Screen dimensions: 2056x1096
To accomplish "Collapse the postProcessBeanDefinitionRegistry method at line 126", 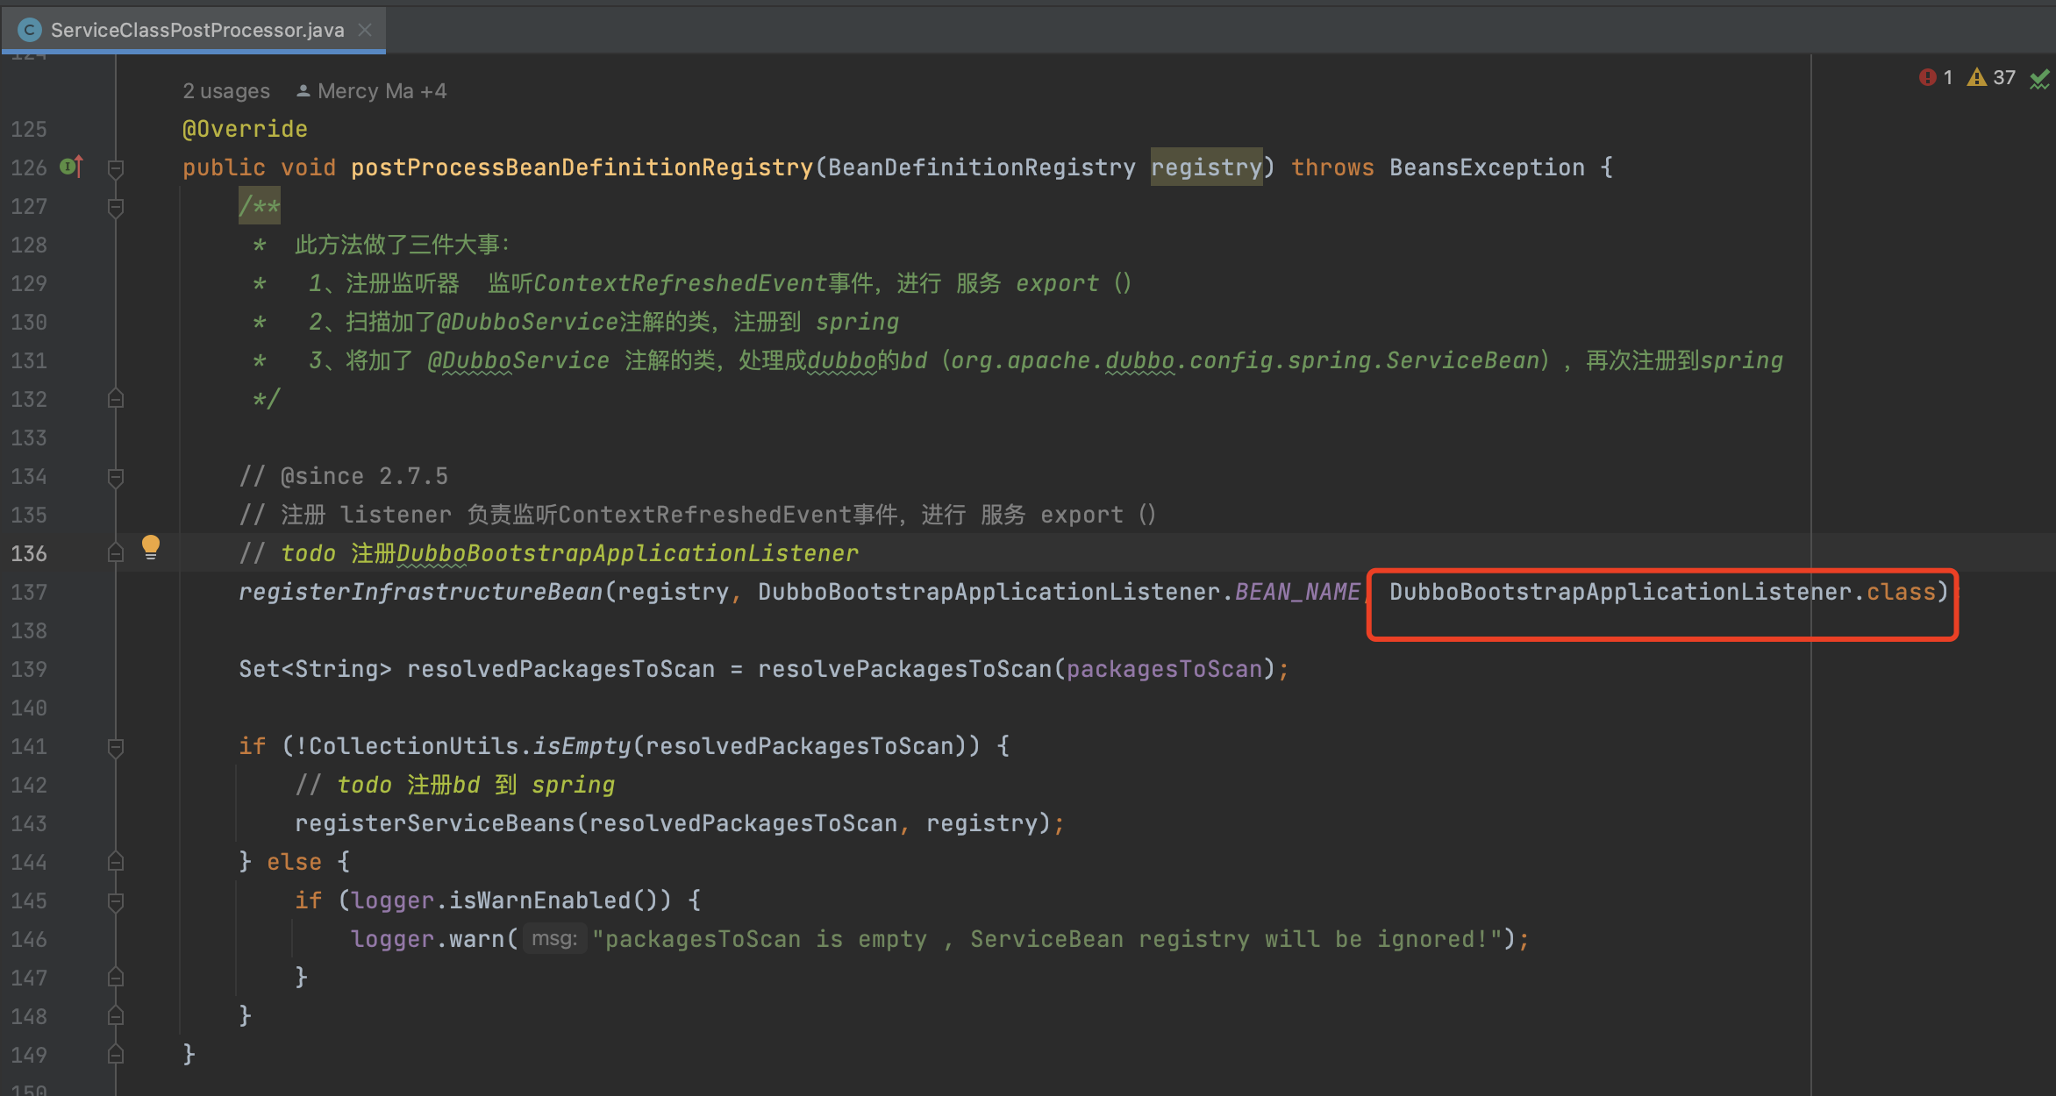I will tap(115, 167).
